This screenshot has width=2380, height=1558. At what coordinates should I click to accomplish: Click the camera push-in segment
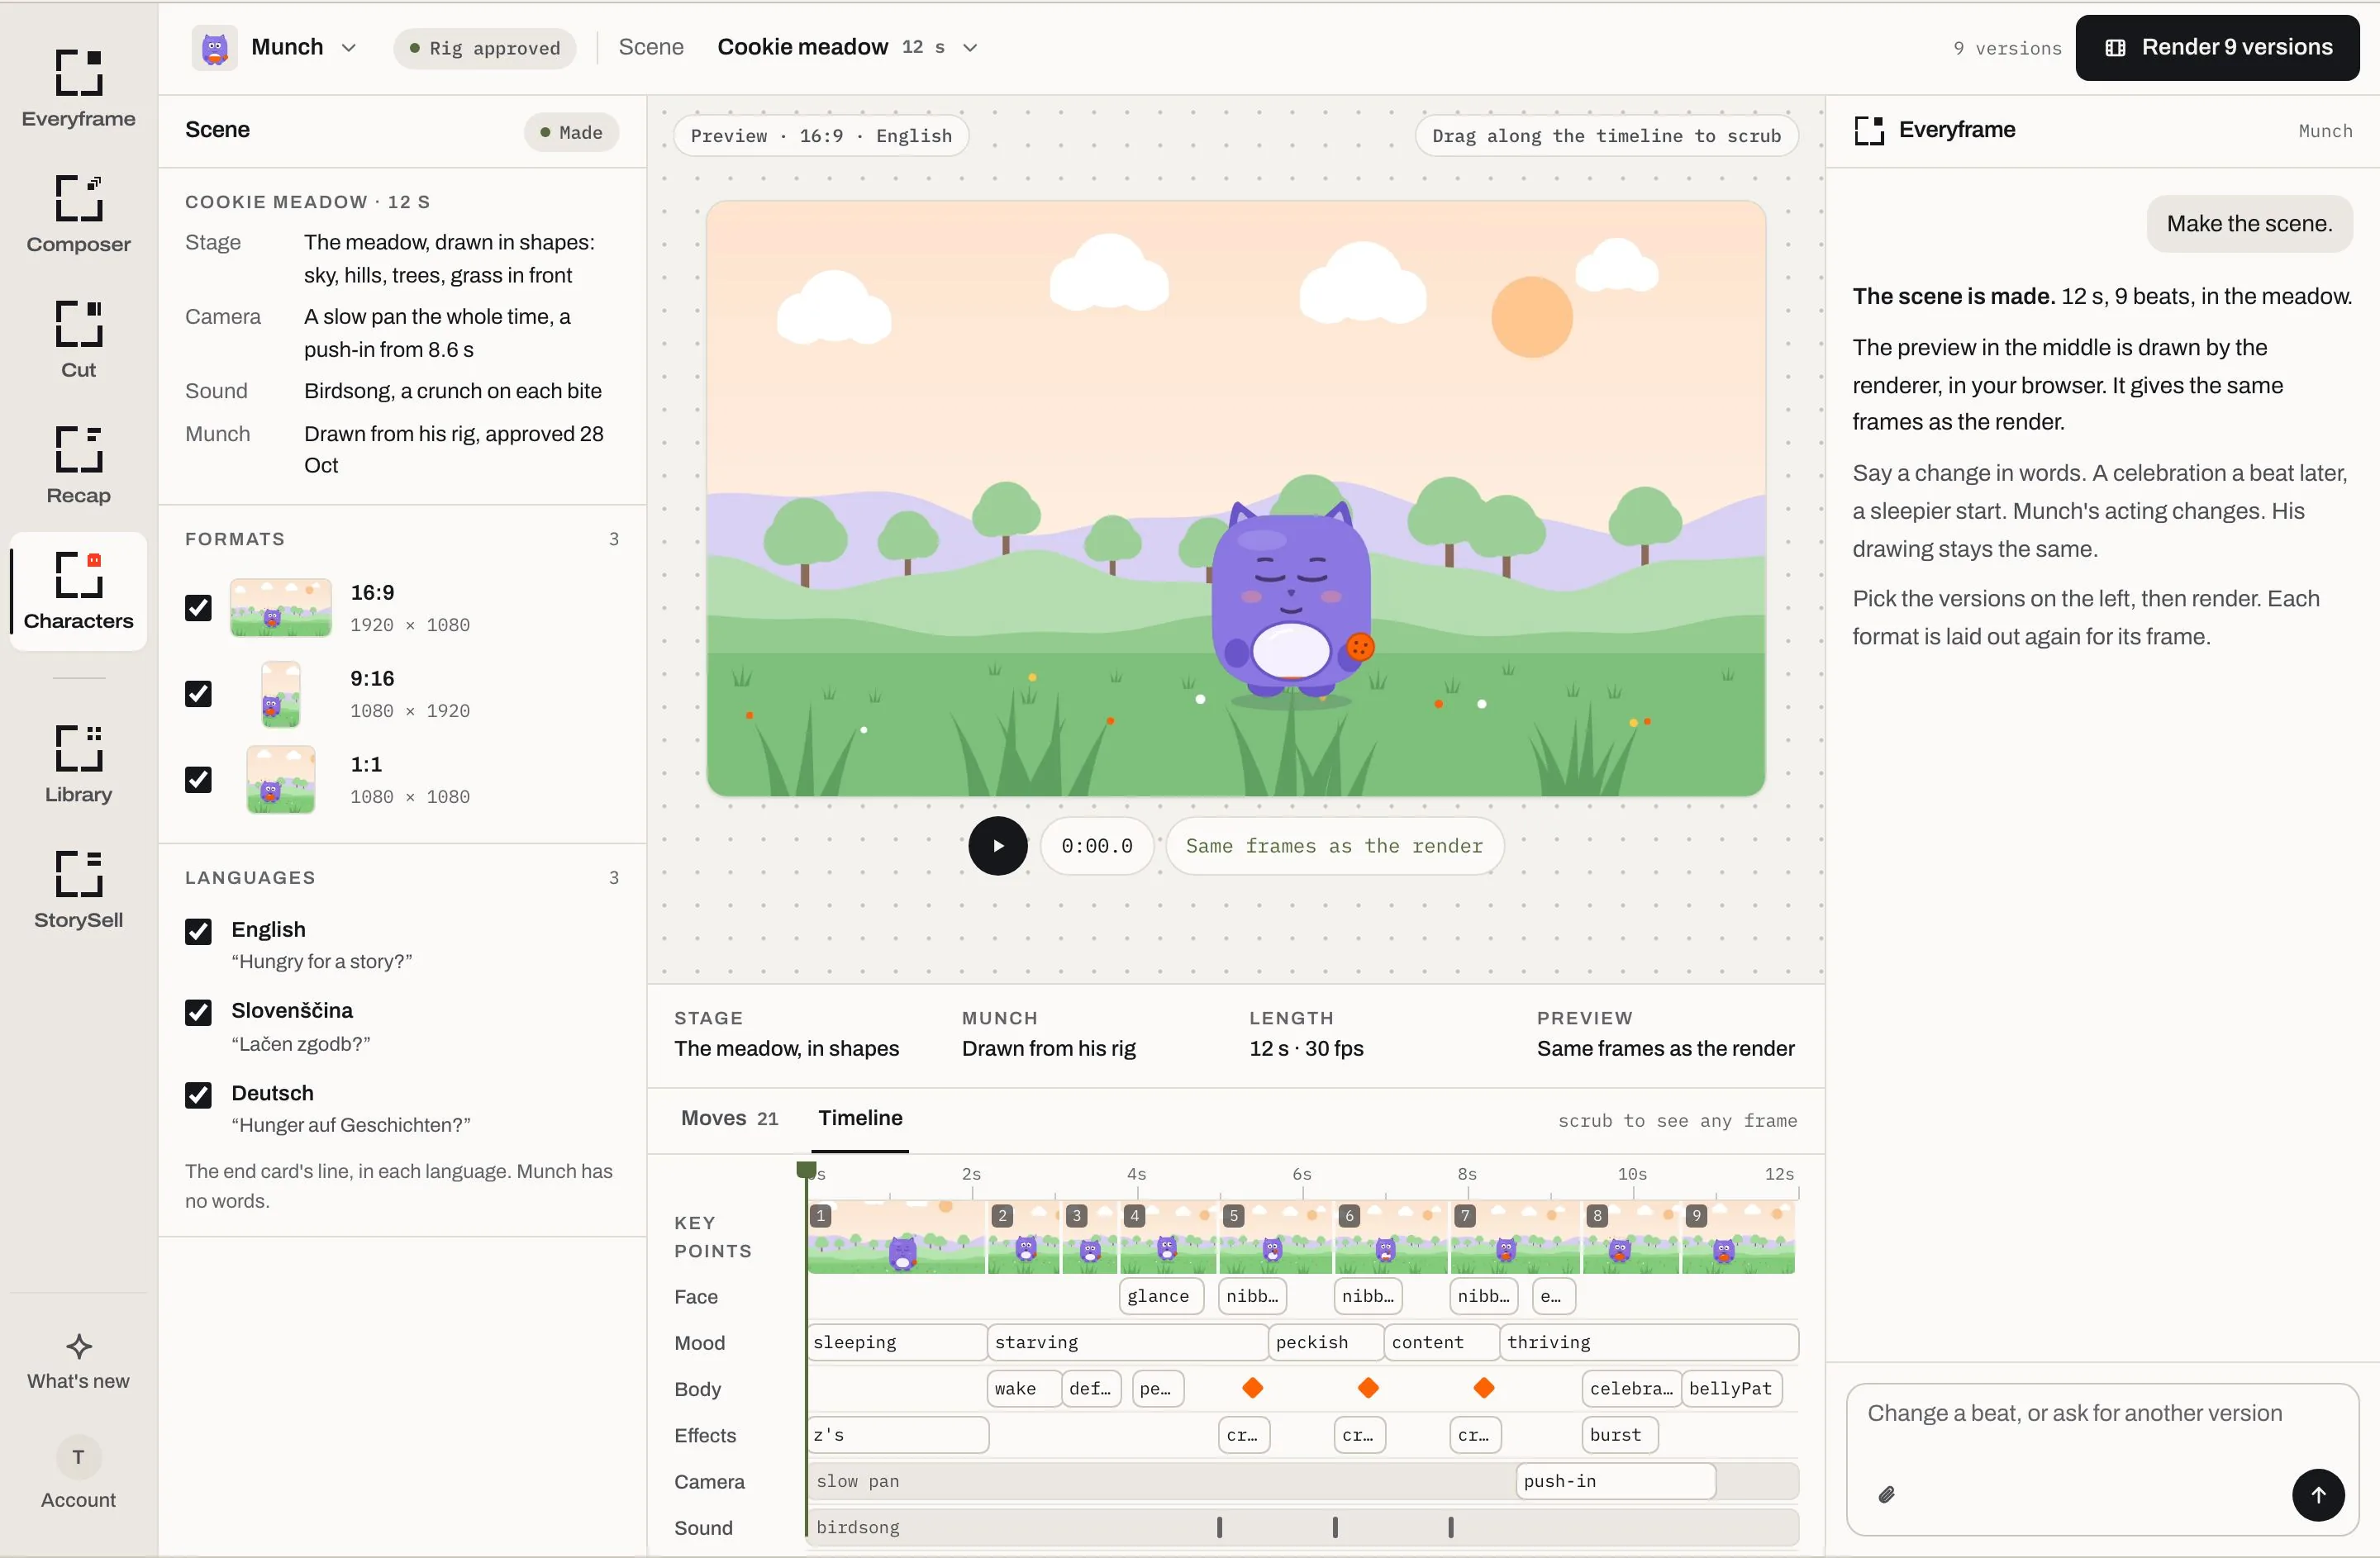point(1615,1481)
